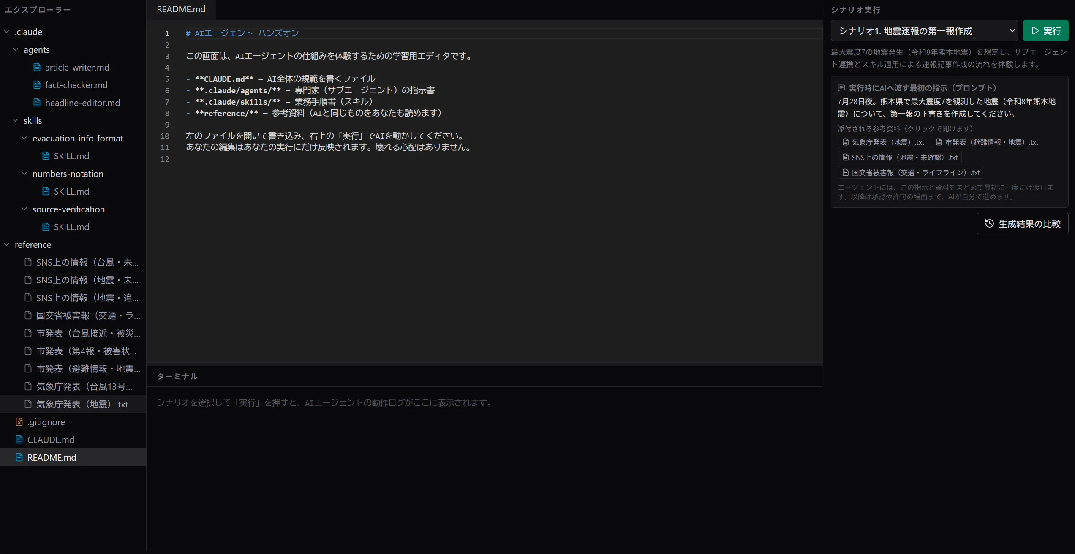Collapse the .claude folder
Image resolution: width=1075 pixels, height=554 pixels.
click(x=7, y=32)
